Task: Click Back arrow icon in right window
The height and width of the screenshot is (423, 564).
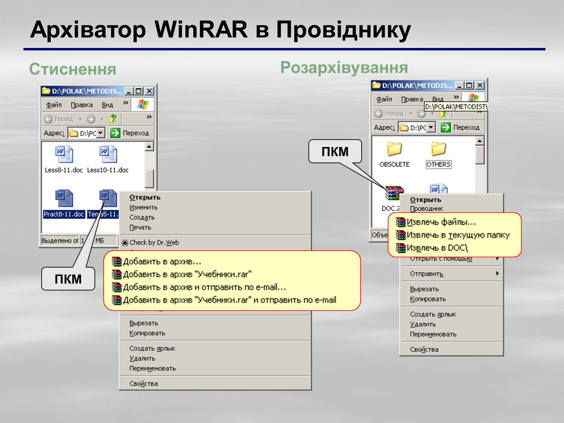Action: click(379, 113)
